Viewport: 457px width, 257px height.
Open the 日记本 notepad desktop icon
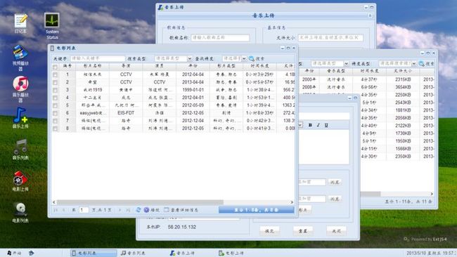(20, 23)
